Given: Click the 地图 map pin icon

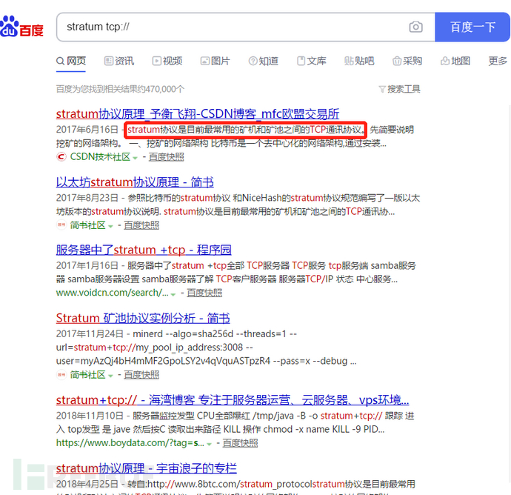Looking at the screenshot, I should click(445, 61).
